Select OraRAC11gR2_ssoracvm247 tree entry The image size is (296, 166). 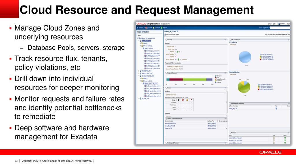point(153,56)
